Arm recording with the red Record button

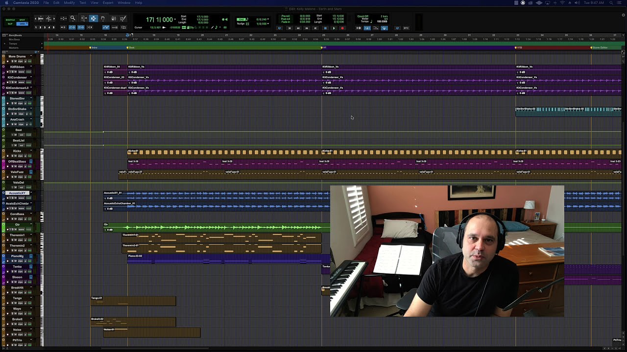tap(342, 28)
